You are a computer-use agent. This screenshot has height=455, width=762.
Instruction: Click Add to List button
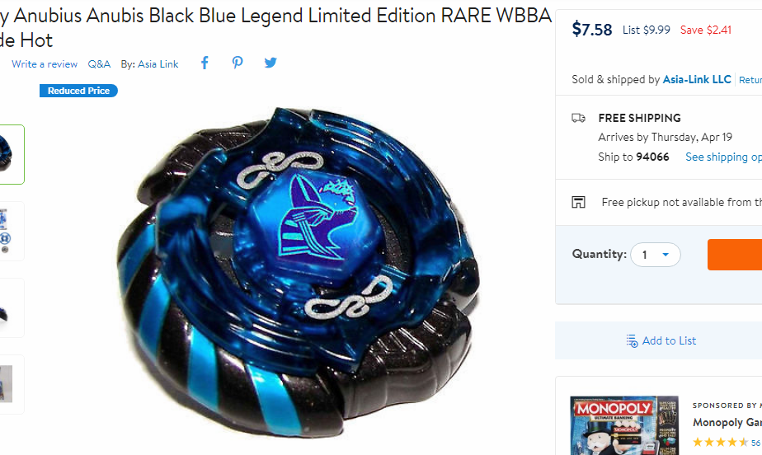(661, 340)
